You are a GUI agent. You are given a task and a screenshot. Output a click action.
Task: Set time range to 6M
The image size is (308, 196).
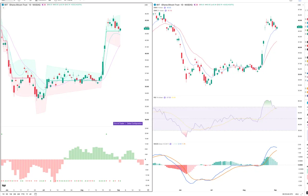click(x=18, y=194)
